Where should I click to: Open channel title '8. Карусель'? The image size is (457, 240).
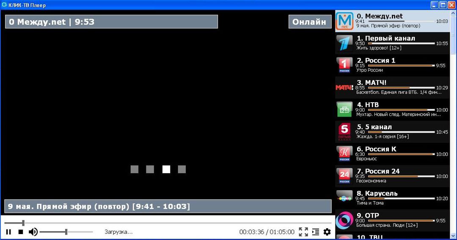(x=377, y=194)
